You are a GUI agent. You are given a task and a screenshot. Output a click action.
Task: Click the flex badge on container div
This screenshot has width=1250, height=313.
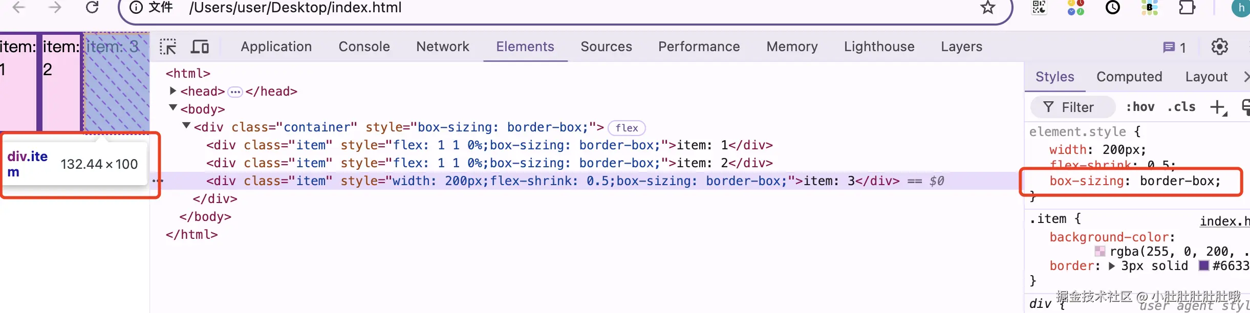click(627, 127)
